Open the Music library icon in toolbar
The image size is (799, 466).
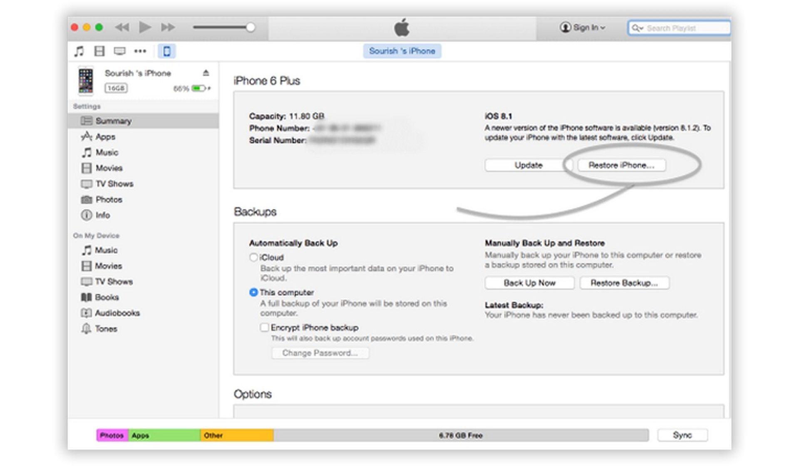click(79, 51)
